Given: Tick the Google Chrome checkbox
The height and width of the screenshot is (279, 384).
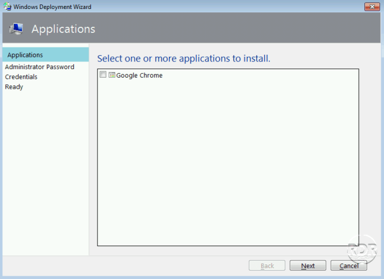Looking at the screenshot, I should point(103,74).
